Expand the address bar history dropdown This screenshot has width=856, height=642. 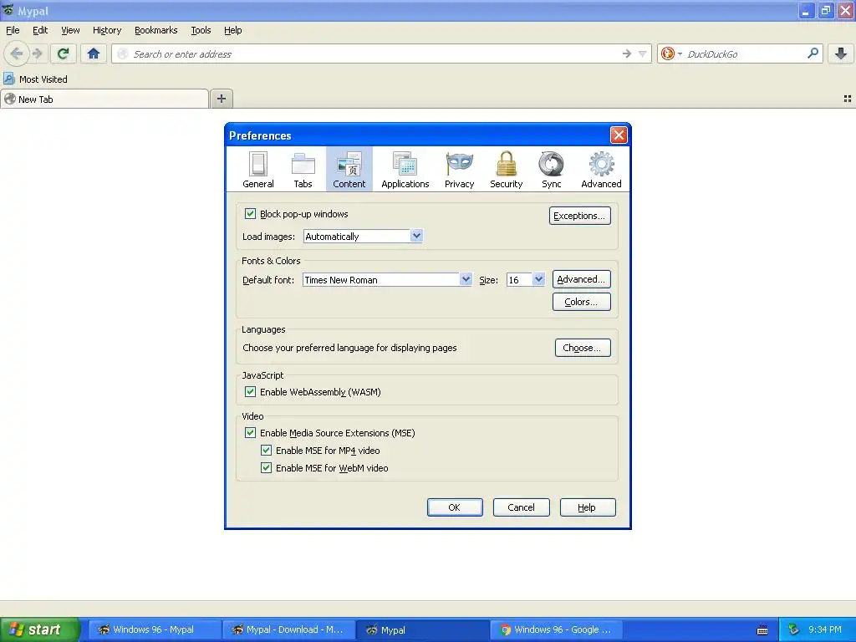(643, 53)
